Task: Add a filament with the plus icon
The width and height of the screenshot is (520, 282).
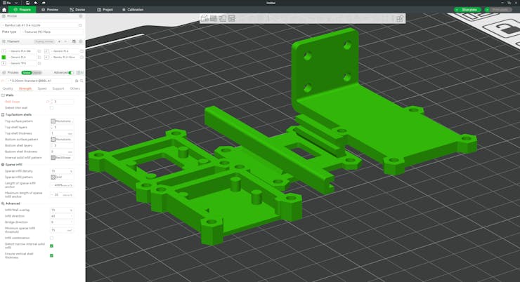Action: coord(59,41)
